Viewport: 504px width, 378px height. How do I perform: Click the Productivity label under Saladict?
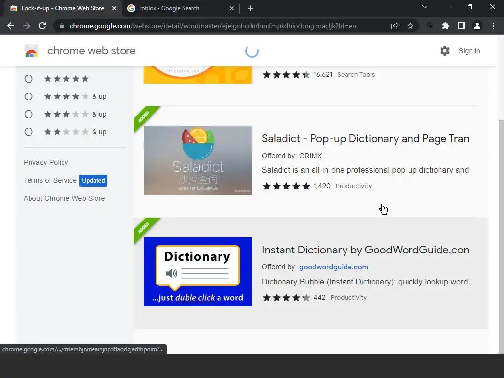(353, 186)
